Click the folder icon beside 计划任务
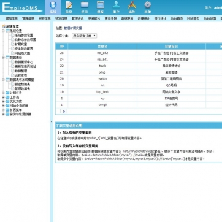 (7, 93)
